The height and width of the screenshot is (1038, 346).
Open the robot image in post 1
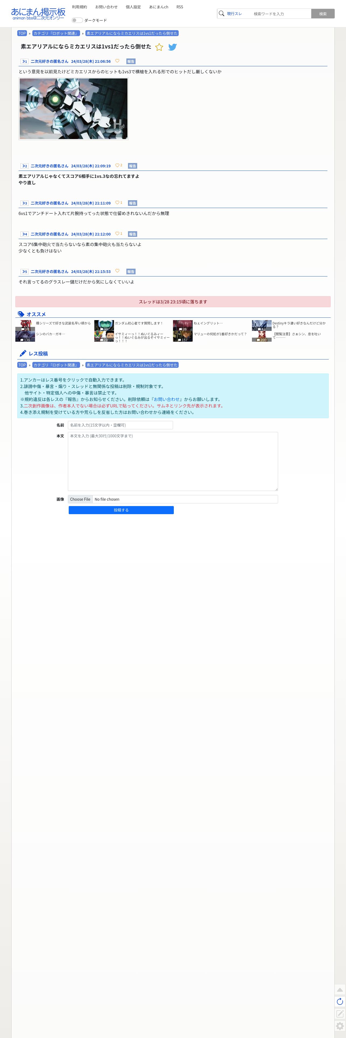coord(73,109)
